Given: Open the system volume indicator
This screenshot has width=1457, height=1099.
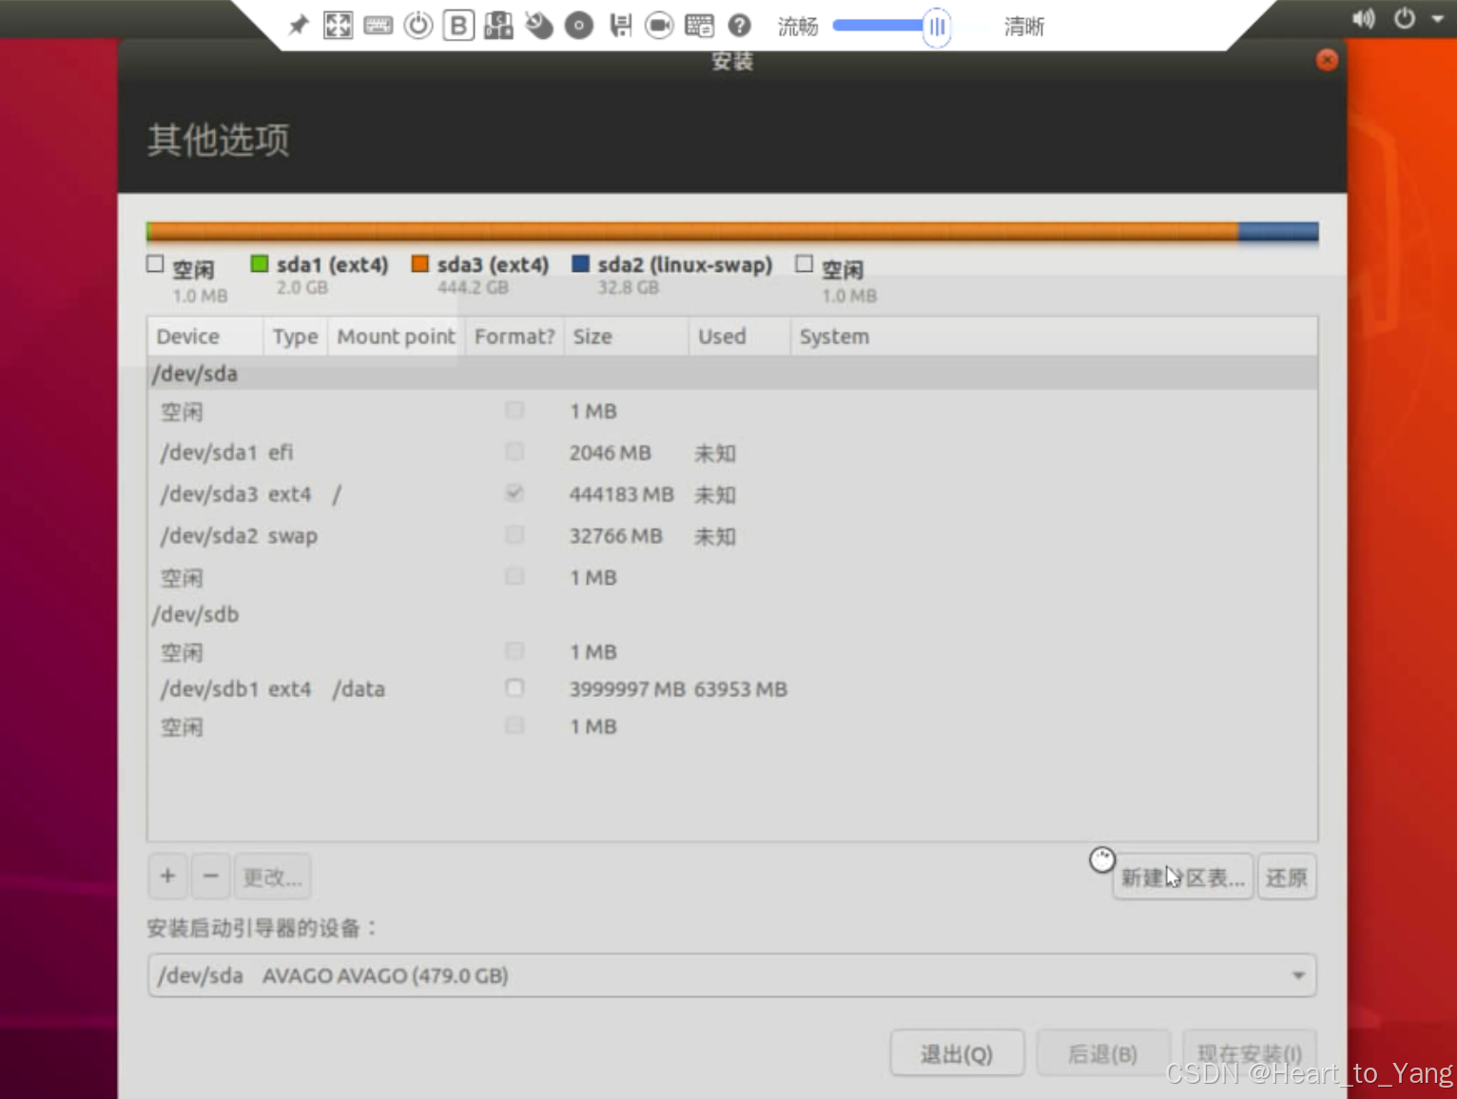Looking at the screenshot, I should 1363,19.
